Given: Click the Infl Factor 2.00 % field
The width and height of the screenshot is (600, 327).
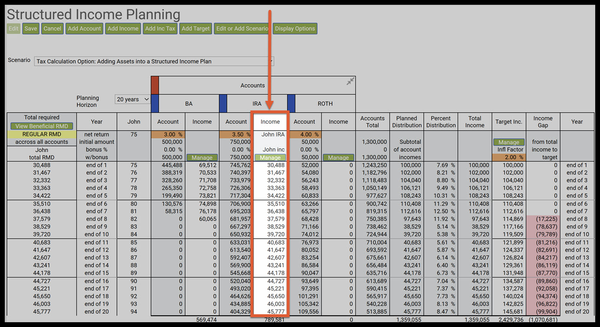Looking at the screenshot, I should (509, 157).
